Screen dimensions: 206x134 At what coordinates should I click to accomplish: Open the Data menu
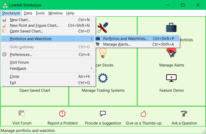pyautogui.click(x=28, y=13)
